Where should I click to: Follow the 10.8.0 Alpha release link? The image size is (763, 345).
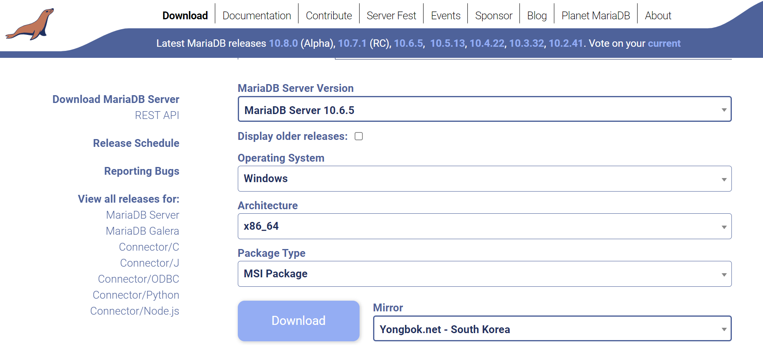(283, 43)
